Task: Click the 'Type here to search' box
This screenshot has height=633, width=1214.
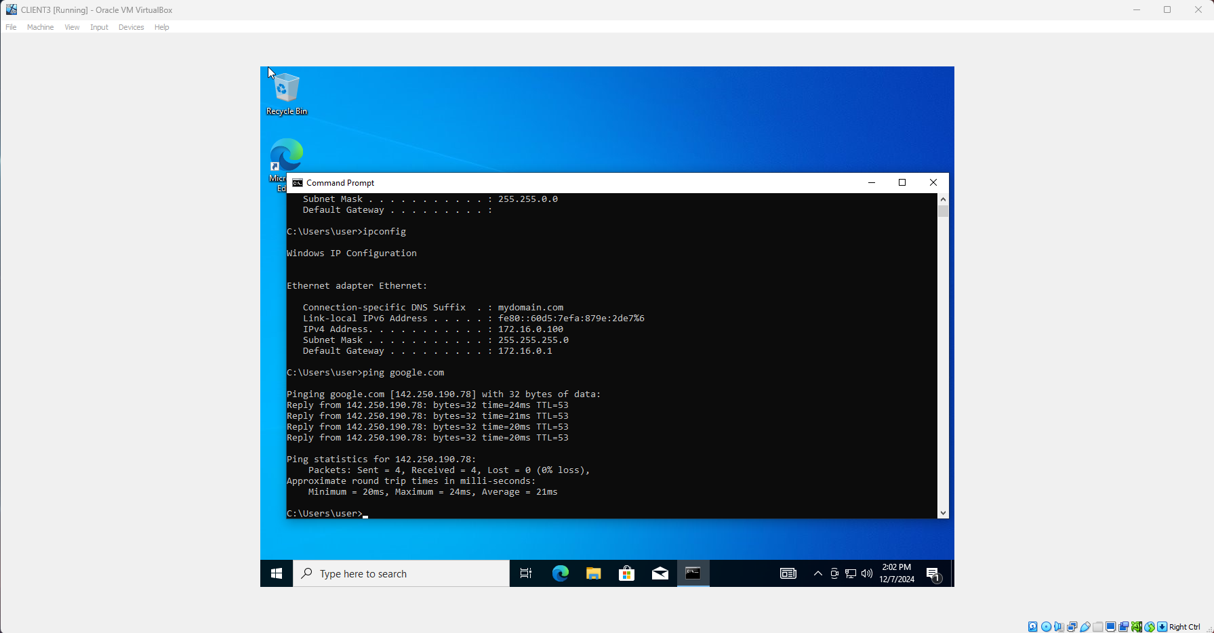Action: coord(401,573)
